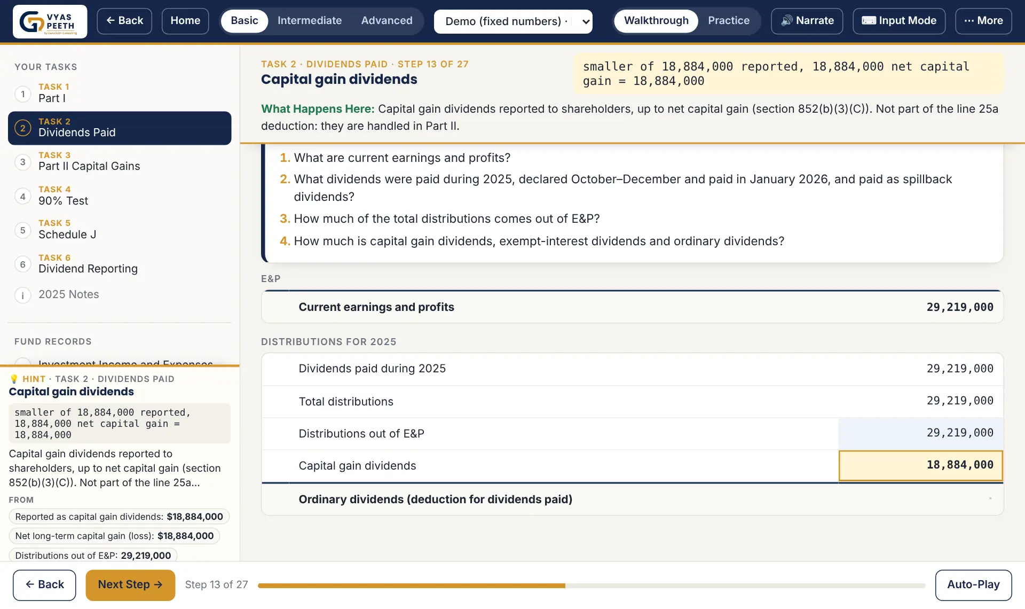Open Task 5 Schedule J
1025x609 pixels.
click(x=120, y=230)
